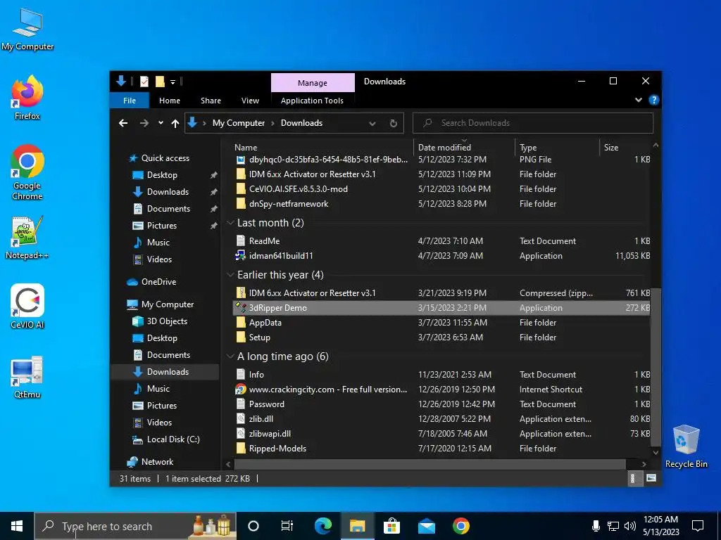Click My Computer in the address breadcrumb

(x=238, y=123)
